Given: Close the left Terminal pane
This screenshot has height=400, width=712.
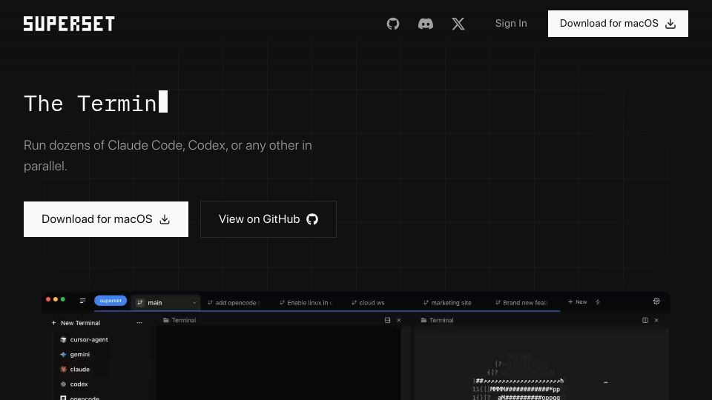Looking at the screenshot, I should [x=399, y=320].
